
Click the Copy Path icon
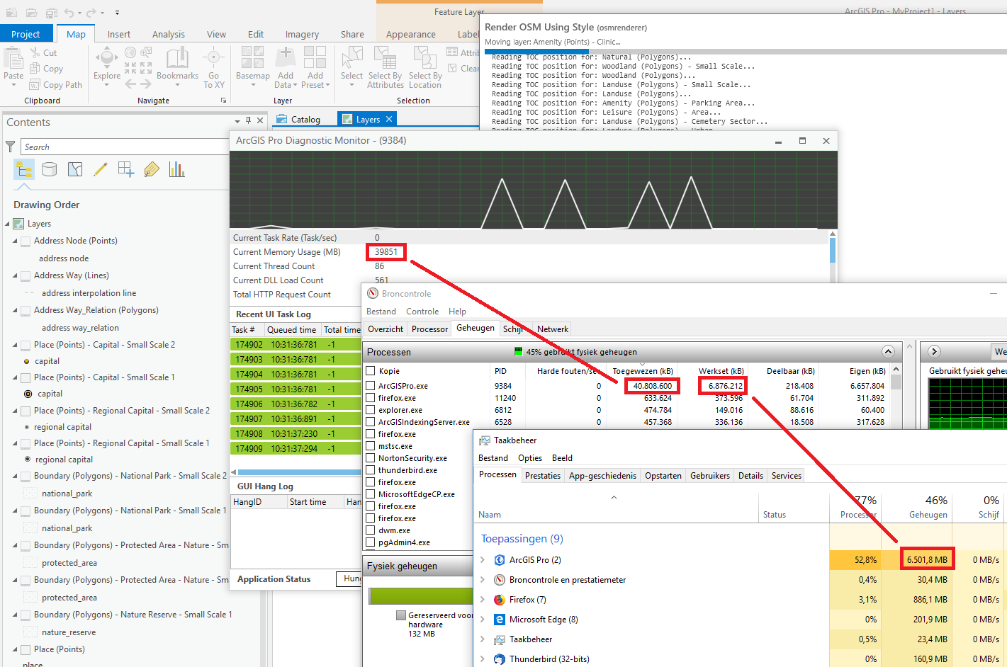coord(35,84)
